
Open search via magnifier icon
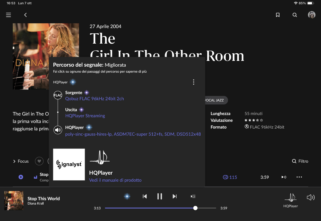pos(295,15)
